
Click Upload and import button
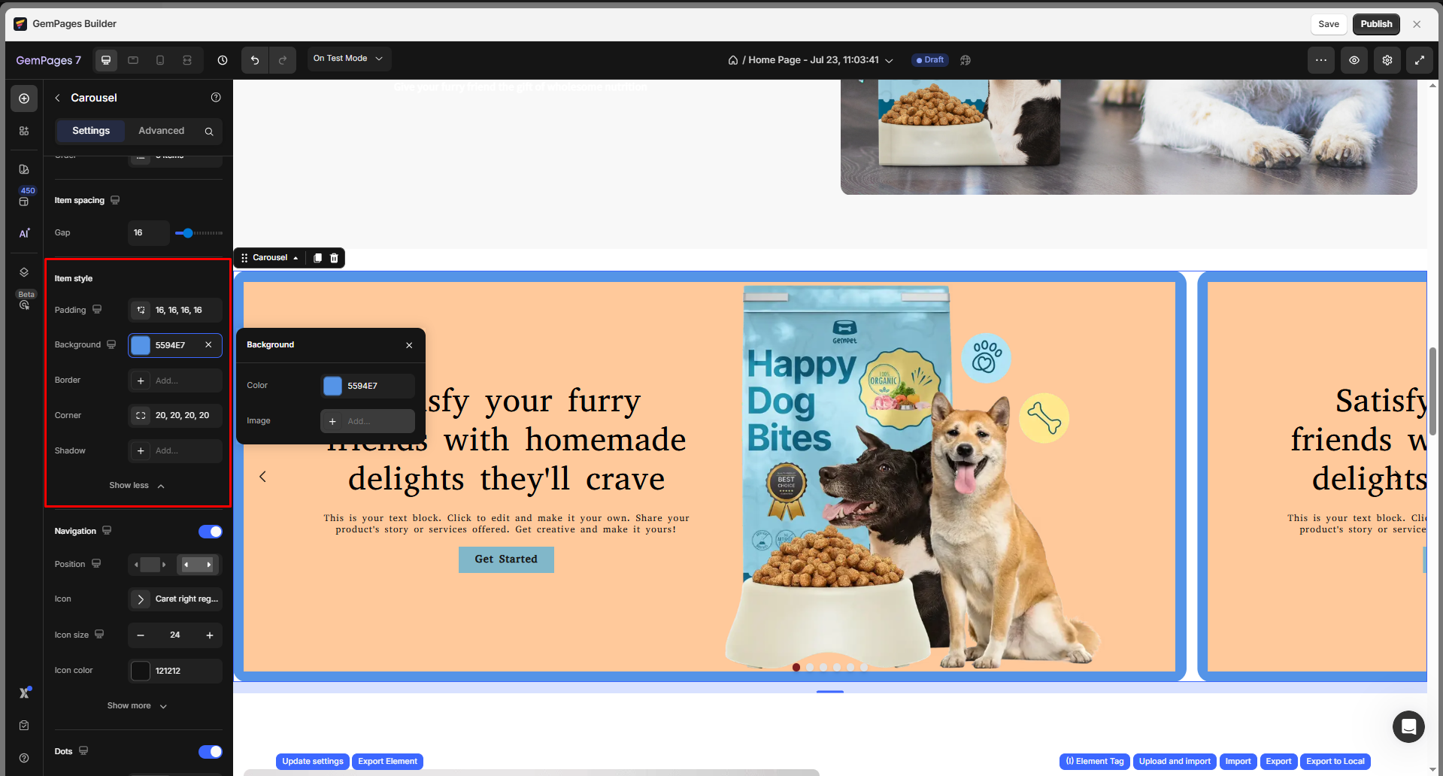pyautogui.click(x=1175, y=762)
